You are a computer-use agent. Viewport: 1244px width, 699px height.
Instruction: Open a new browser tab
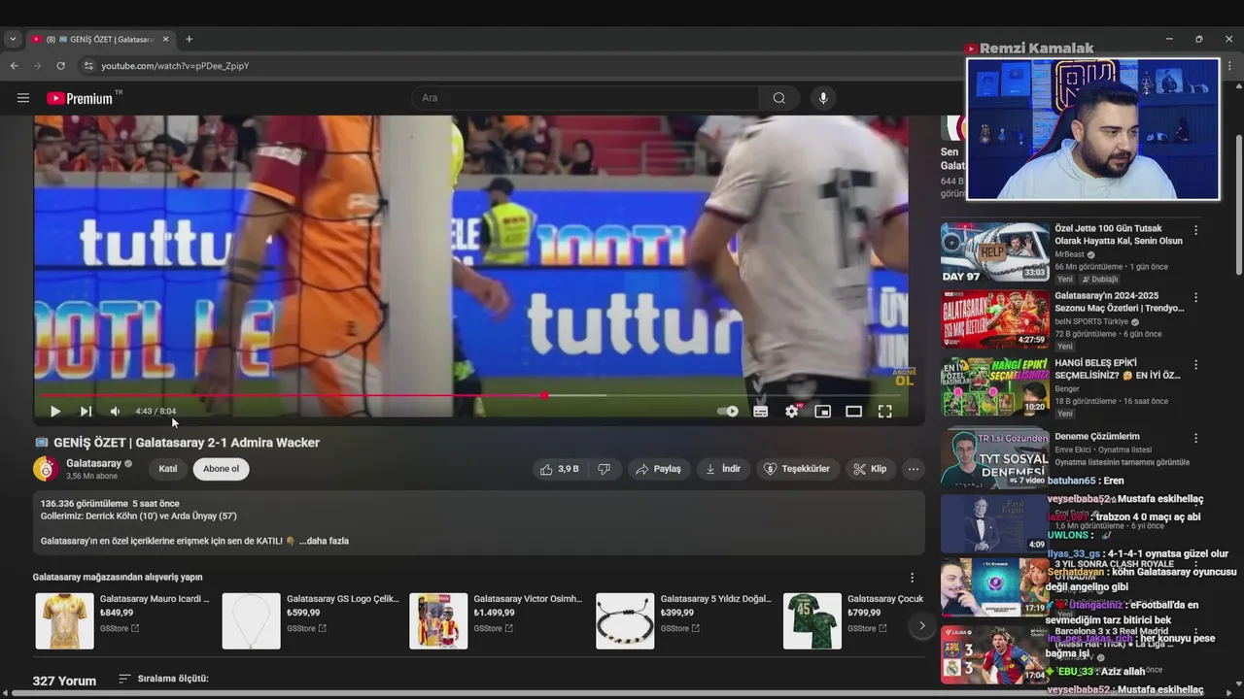click(189, 39)
